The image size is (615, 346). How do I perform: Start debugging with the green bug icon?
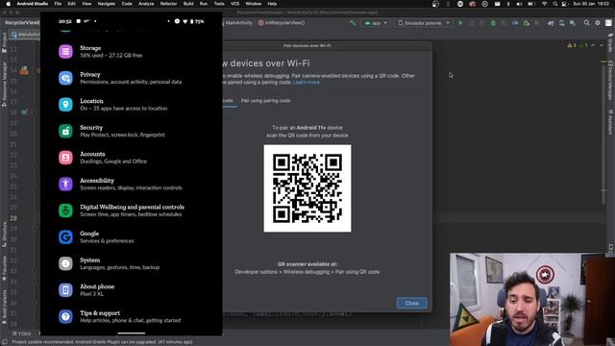[x=493, y=23]
